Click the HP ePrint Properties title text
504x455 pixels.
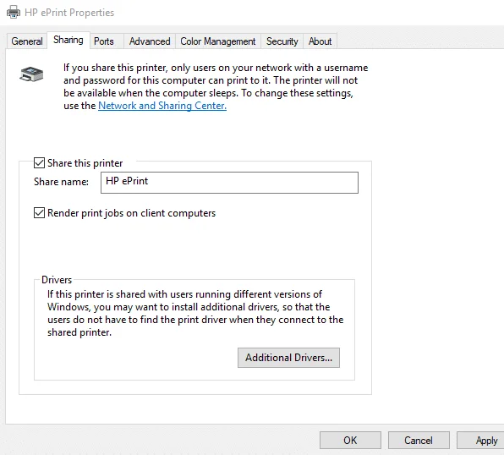pyautogui.click(x=69, y=13)
